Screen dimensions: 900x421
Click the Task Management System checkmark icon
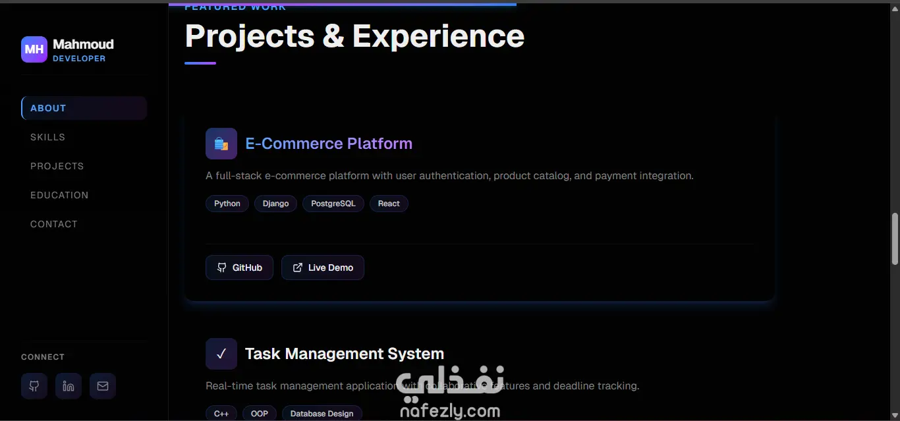point(221,354)
